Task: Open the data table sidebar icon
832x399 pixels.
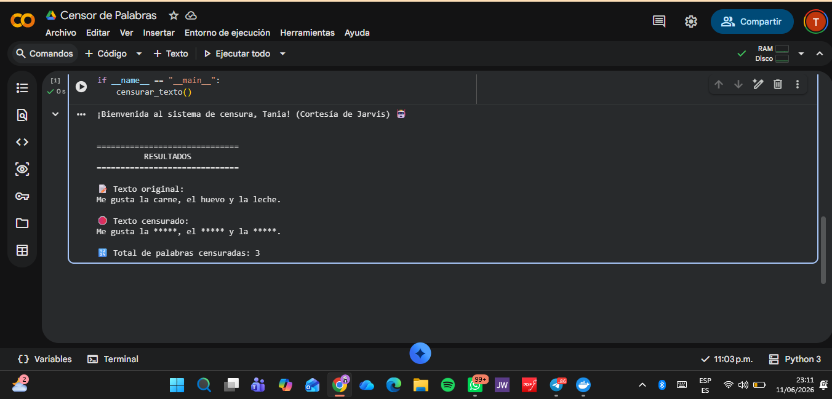Action: [22, 250]
